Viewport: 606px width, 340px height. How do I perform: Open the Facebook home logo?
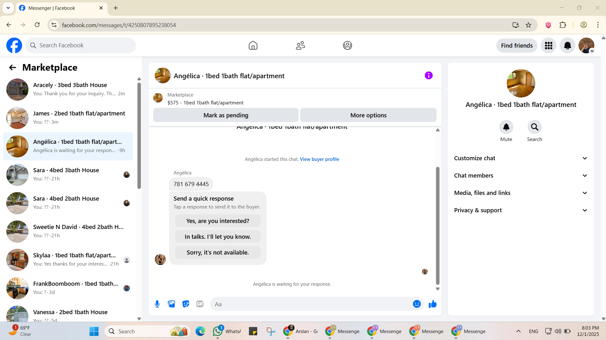[14, 45]
